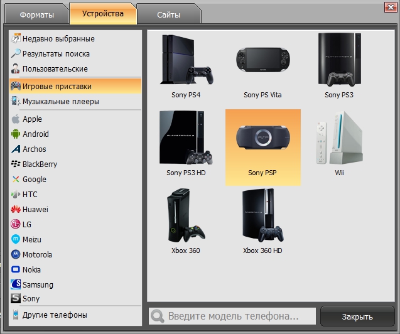
Task: Click the magnifier icon for Результаты поиска
Action: [x=16, y=53]
